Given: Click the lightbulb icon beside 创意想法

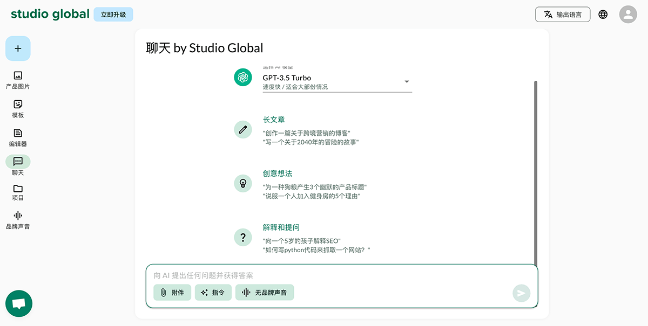Looking at the screenshot, I should pyautogui.click(x=242, y=183).
